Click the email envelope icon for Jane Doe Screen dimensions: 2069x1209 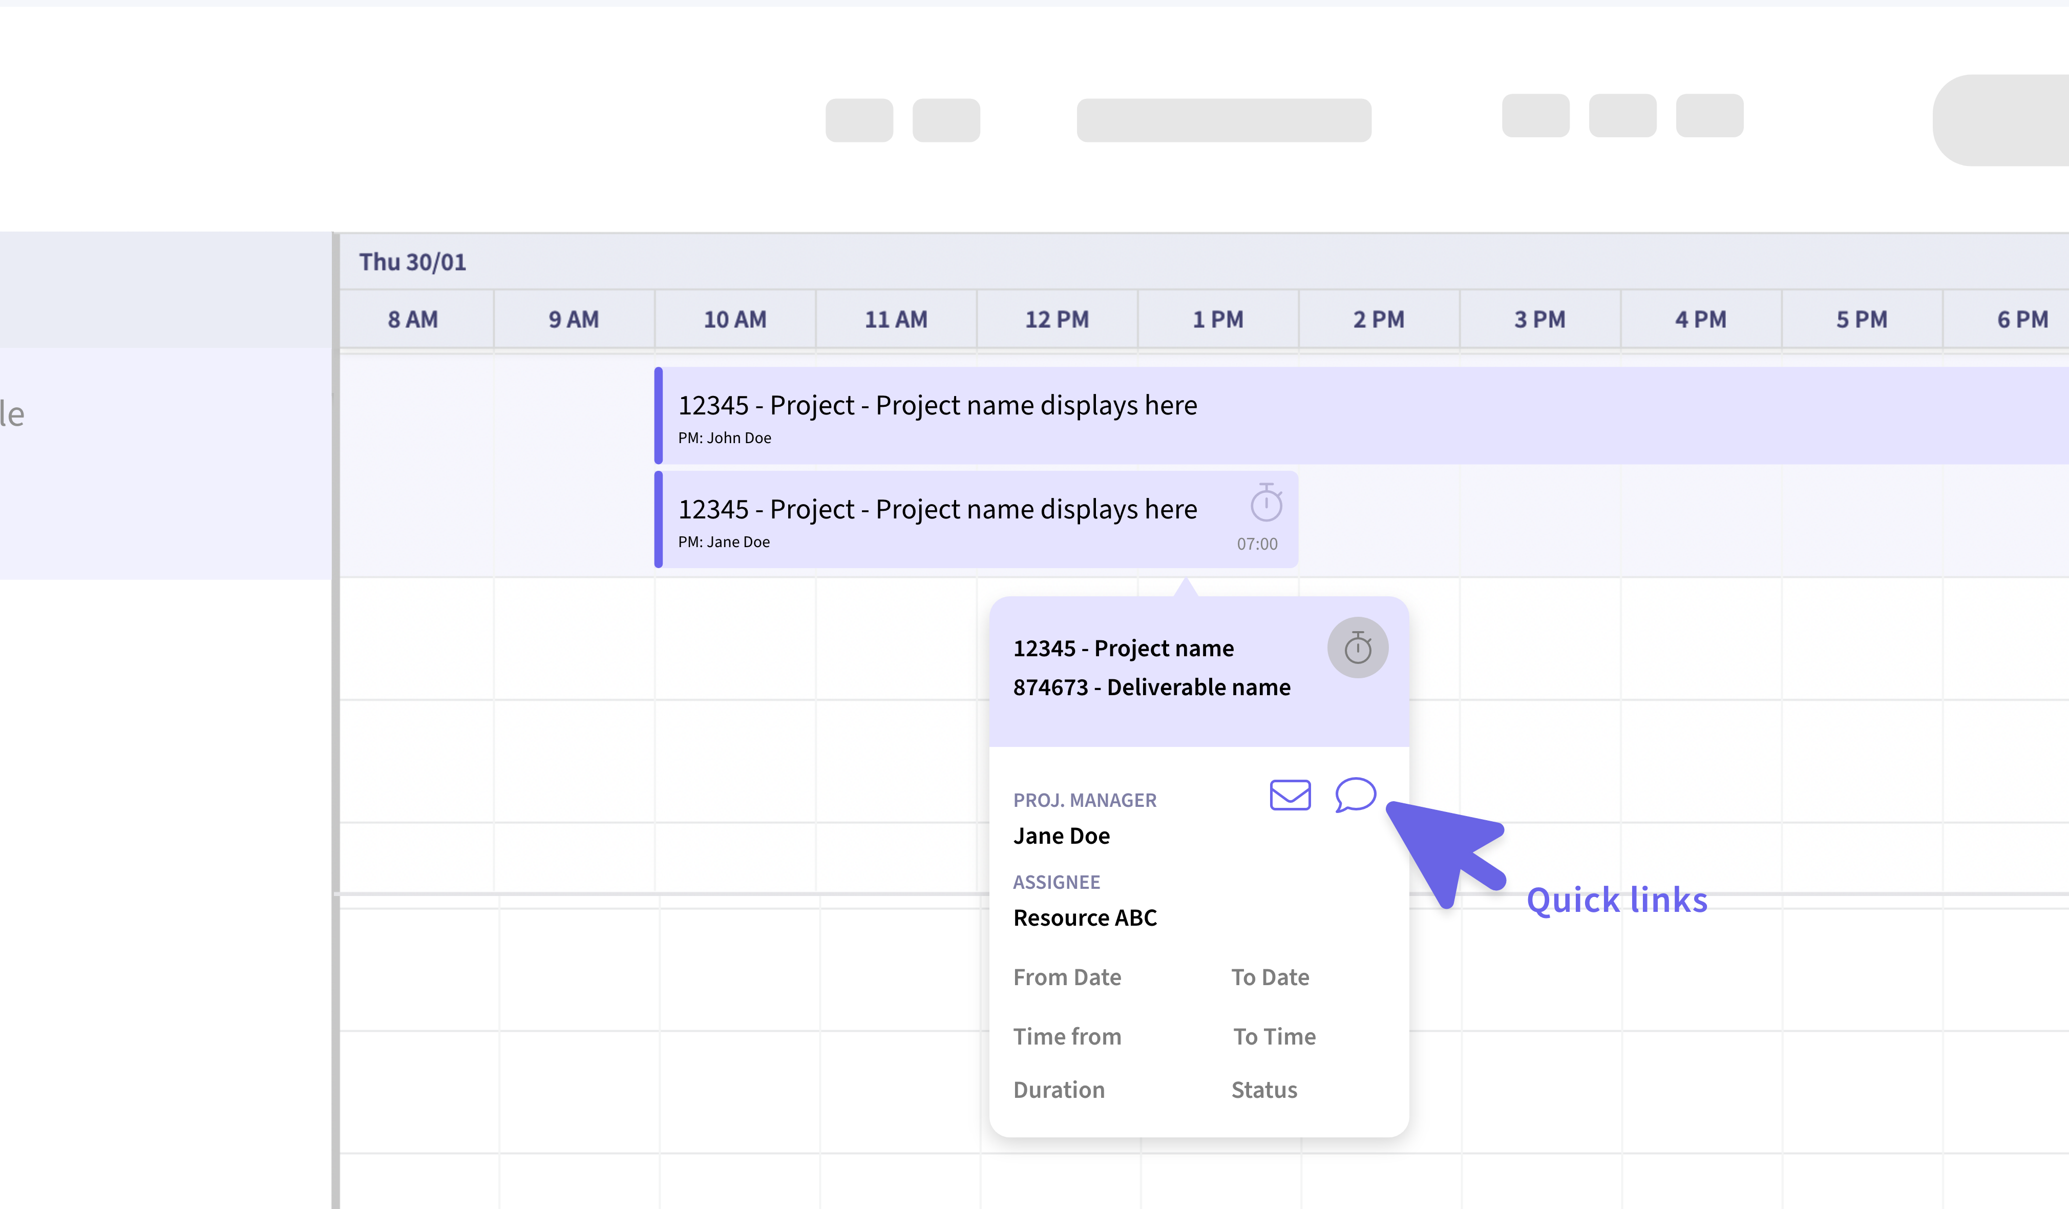coord(1290,795)
